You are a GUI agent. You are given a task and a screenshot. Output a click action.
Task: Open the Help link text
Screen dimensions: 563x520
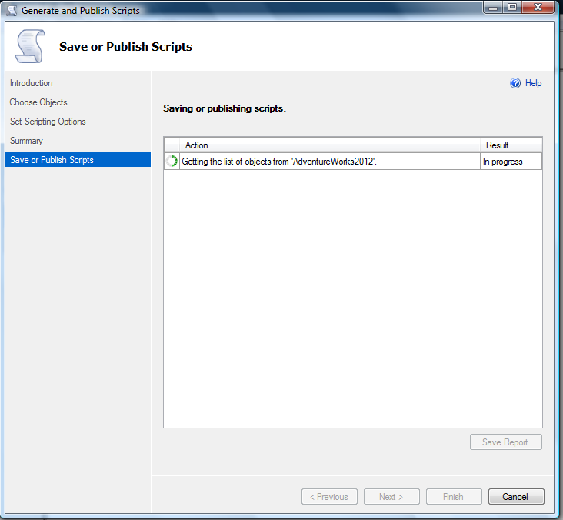(533, 83)
